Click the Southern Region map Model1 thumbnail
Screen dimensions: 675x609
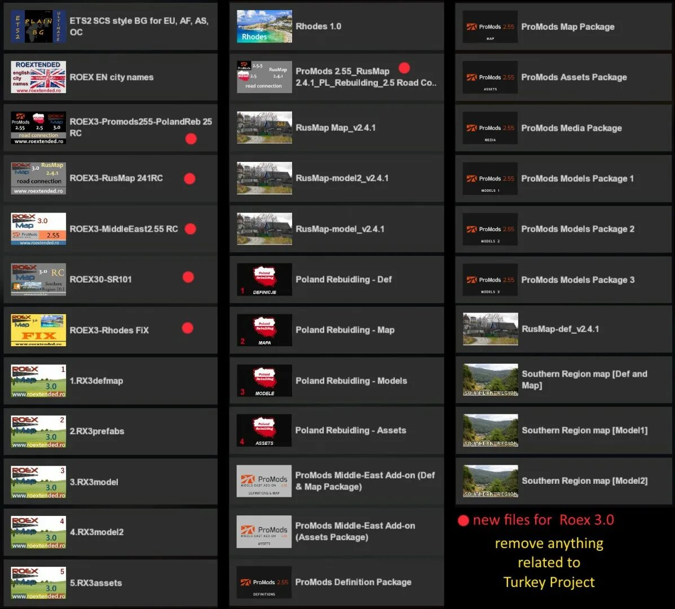[x=491, y=430]
